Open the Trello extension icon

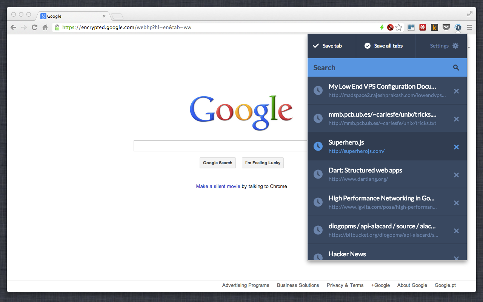coord(411,27)
